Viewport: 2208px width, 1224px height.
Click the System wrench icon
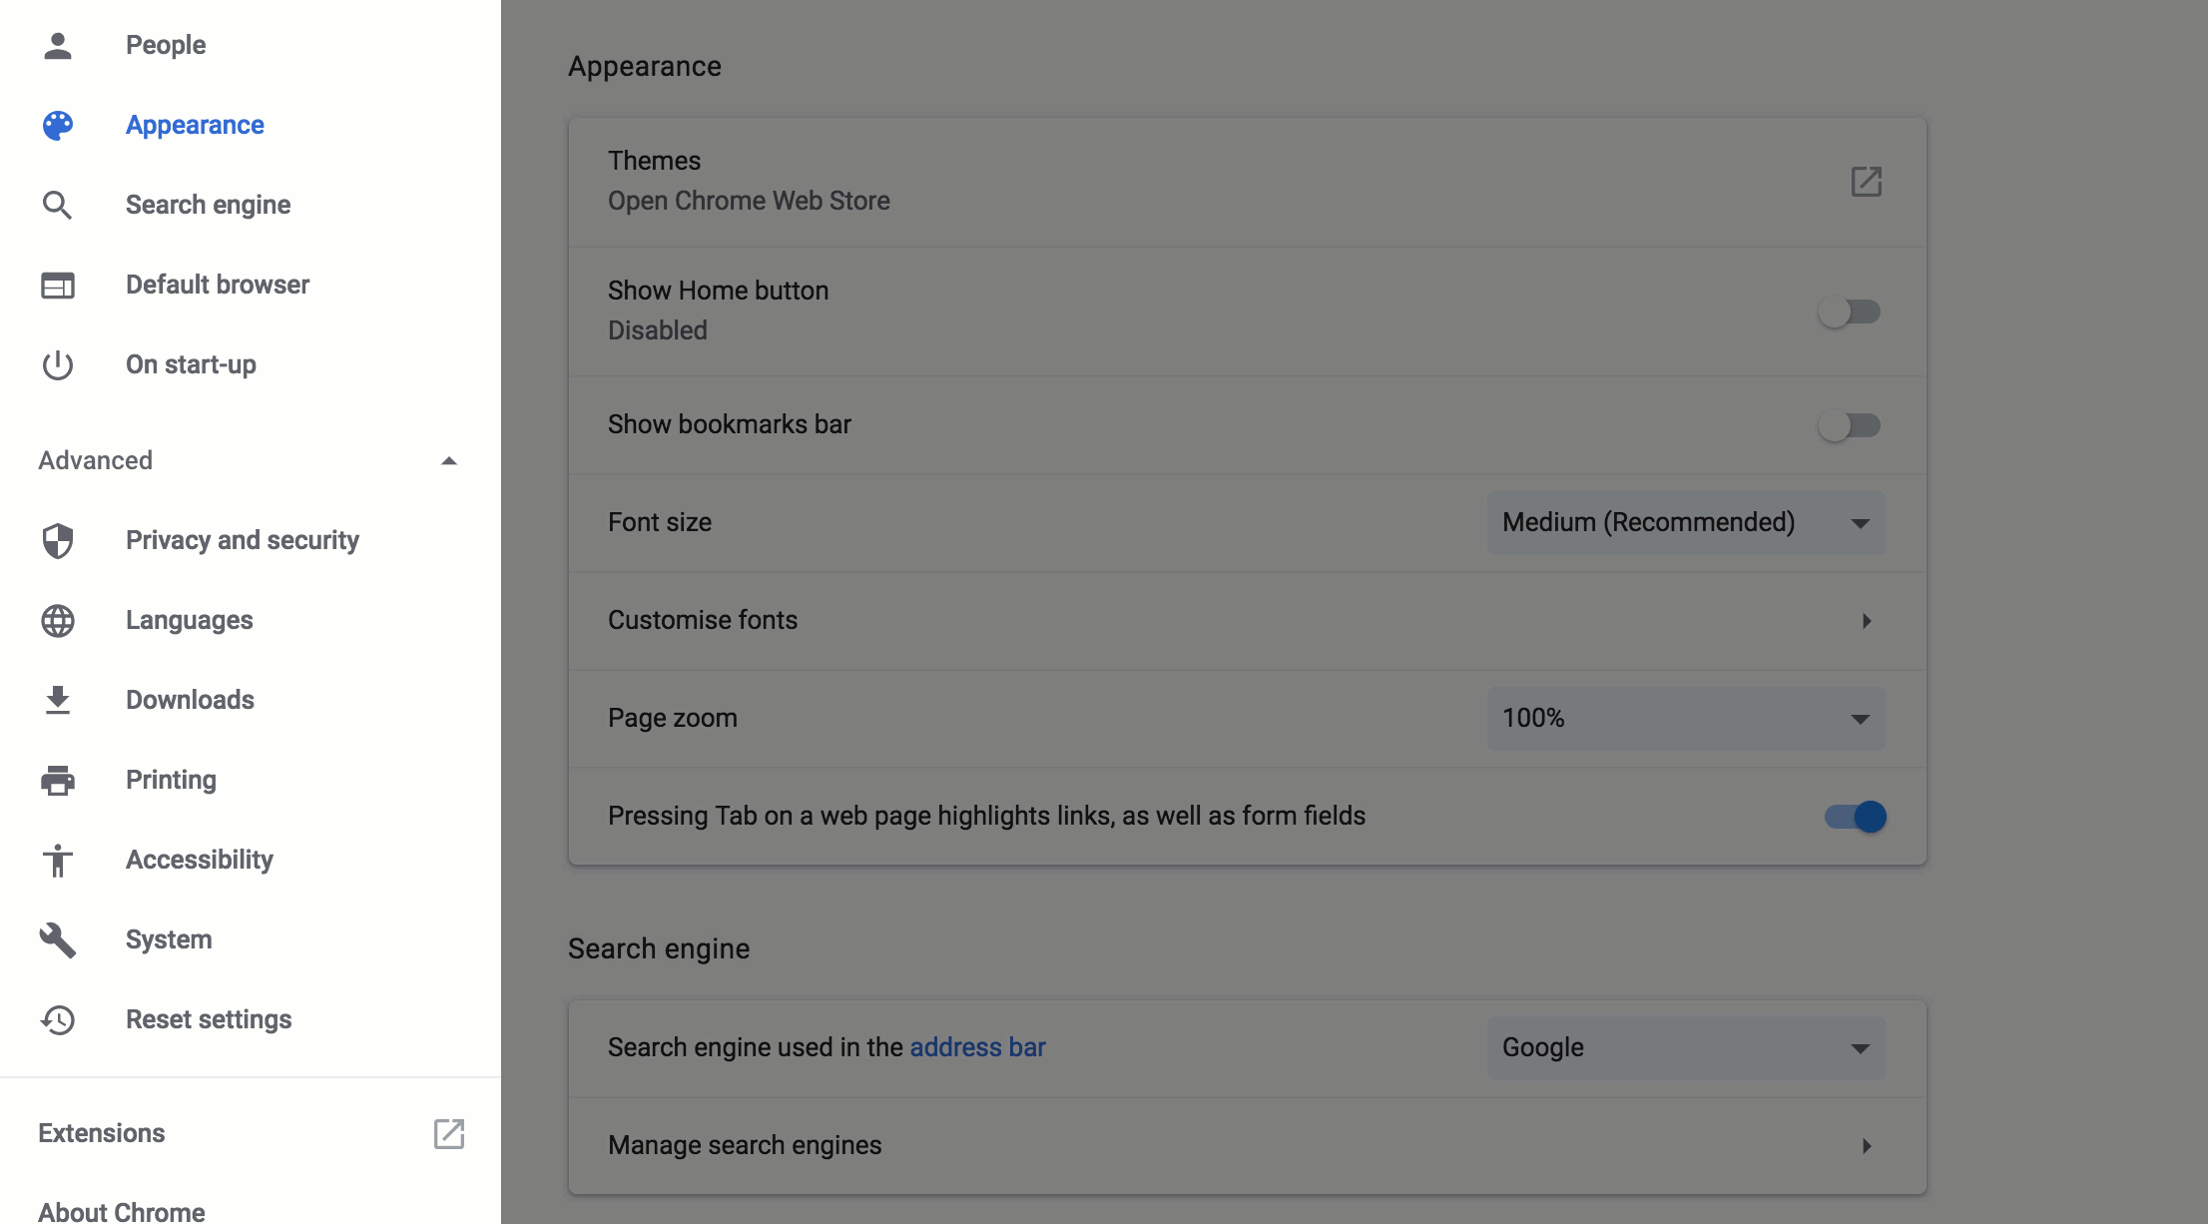[58, 939]
